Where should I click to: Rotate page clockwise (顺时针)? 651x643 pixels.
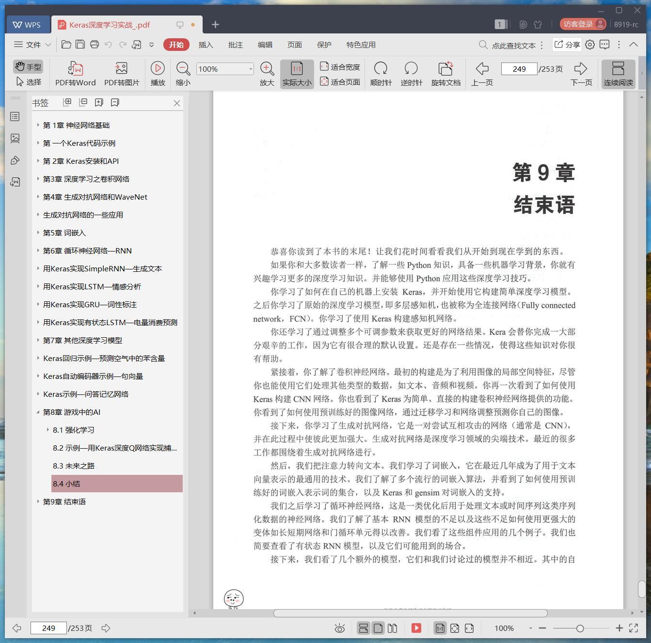tap(381, 74)
